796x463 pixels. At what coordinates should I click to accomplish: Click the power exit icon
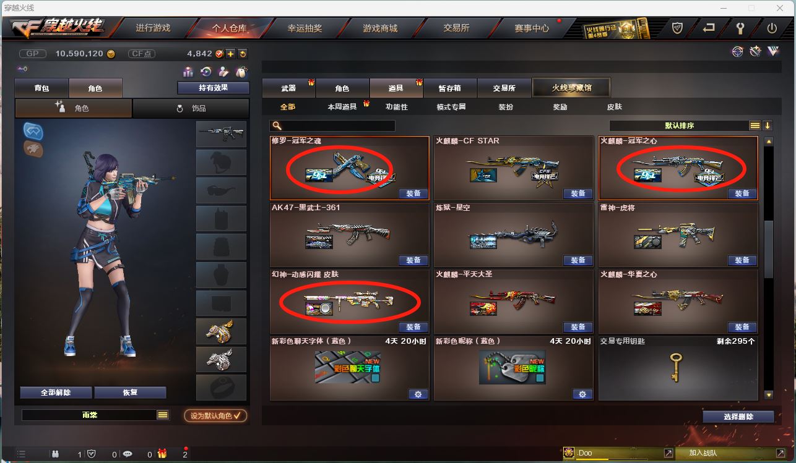click(771, 28)
